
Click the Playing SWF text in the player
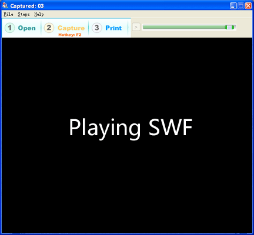[x=131, y=128]
